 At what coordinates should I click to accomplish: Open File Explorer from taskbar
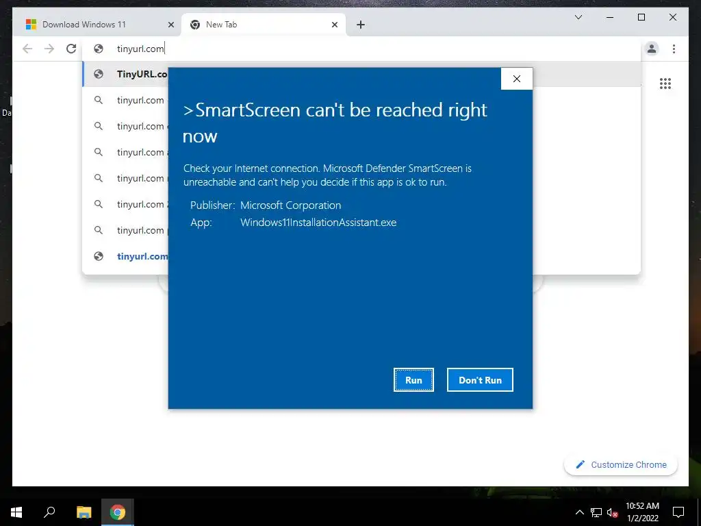(84, 512)
